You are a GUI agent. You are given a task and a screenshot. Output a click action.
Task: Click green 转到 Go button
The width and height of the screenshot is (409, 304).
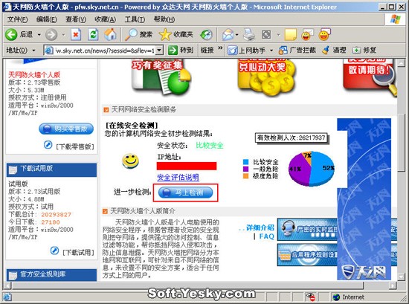pos(181,50)
